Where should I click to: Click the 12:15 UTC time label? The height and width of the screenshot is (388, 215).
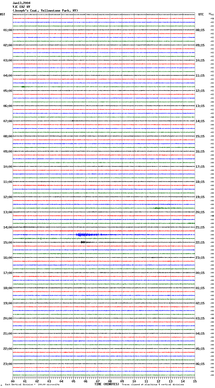tap(200, 91)
